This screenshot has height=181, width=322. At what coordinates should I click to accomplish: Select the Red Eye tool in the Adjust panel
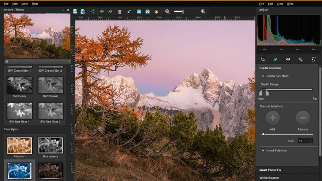288,59
